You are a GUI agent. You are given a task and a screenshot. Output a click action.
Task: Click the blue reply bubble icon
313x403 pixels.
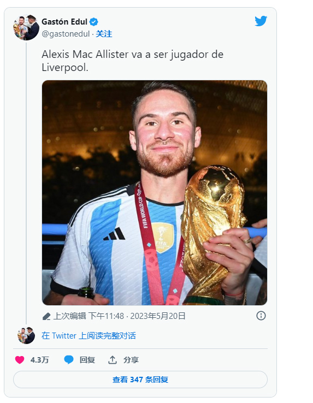69,360
